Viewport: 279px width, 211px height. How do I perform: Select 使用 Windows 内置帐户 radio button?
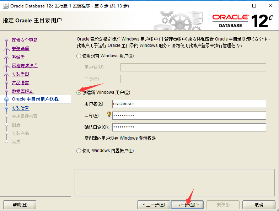point(79,151)
